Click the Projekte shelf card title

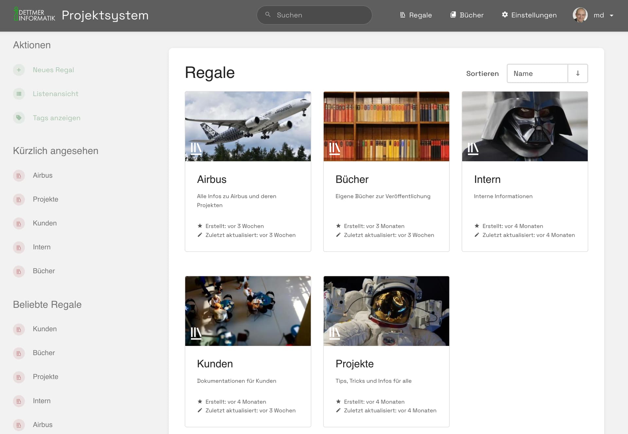coord(355,364)
